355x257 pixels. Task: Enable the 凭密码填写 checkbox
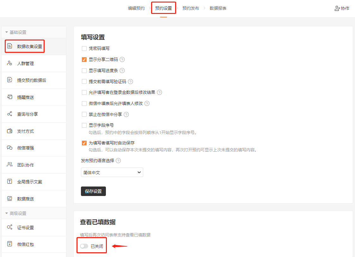coord(84,48)
